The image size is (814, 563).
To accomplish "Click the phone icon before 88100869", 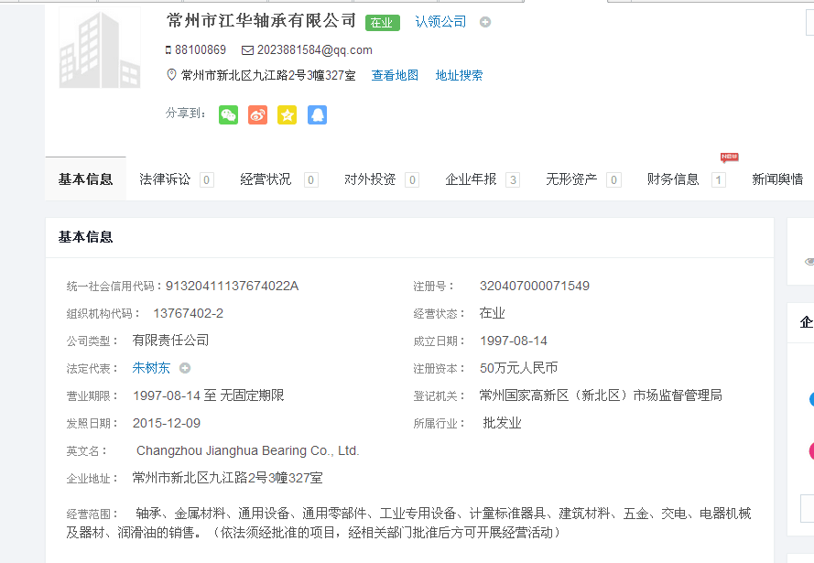I will [x=168, y=50].
